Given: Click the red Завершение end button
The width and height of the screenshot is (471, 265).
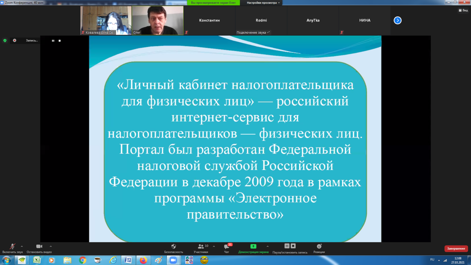Looking at the screenshot, I should click(456, 249).
